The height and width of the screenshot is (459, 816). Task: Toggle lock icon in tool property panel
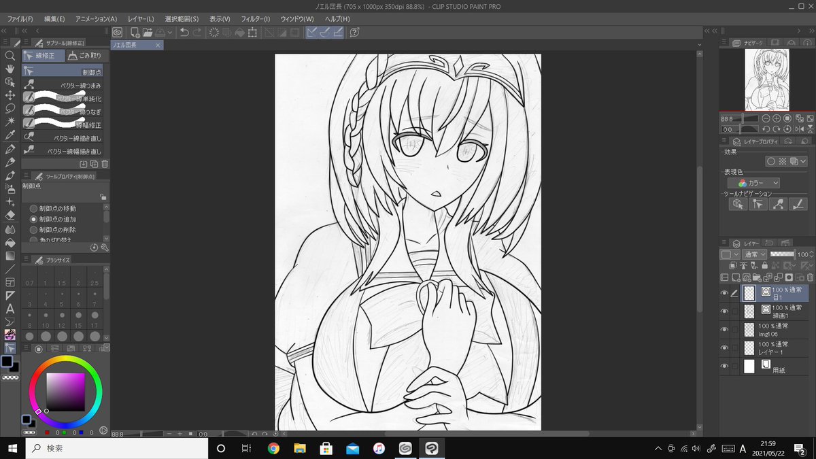pos(103,197)
